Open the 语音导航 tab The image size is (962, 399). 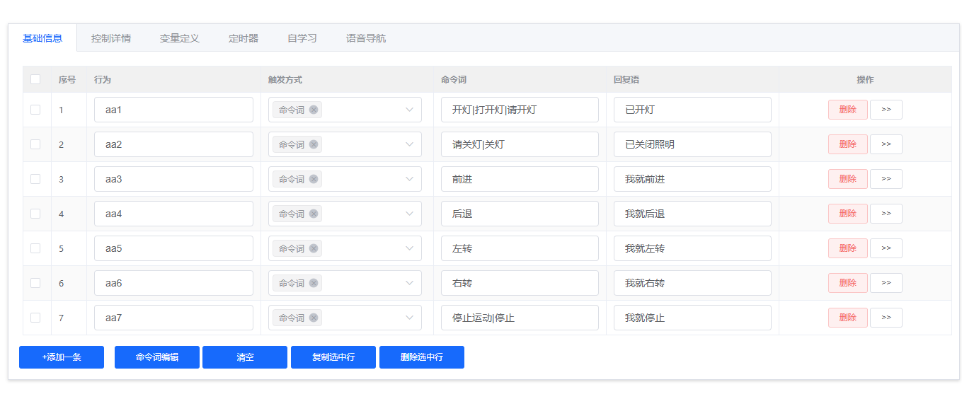tap(366, 38)
